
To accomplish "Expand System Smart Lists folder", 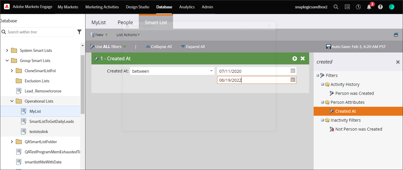I will tap(7, 50).
